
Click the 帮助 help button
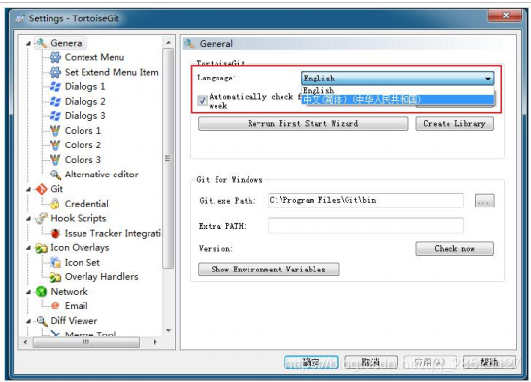(489, 363)
